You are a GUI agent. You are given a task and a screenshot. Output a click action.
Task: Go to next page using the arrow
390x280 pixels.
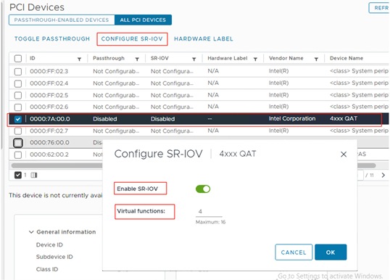click(x=383, y=176)
